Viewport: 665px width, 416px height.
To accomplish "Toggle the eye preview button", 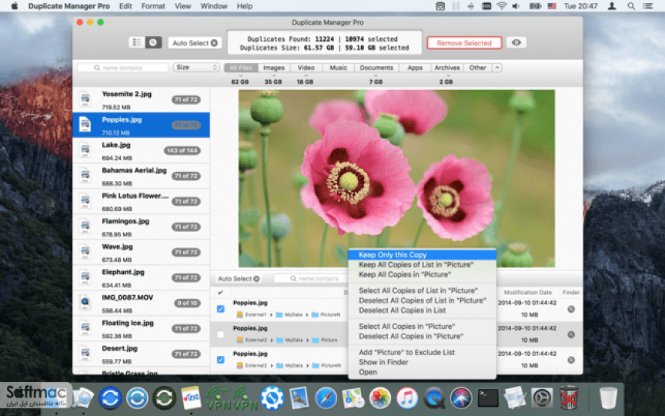I will pyautogui.click(x=516, y=42).
